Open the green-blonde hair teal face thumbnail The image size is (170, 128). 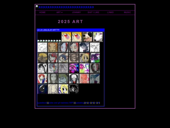pyautogui.click(x=63, y=79)
